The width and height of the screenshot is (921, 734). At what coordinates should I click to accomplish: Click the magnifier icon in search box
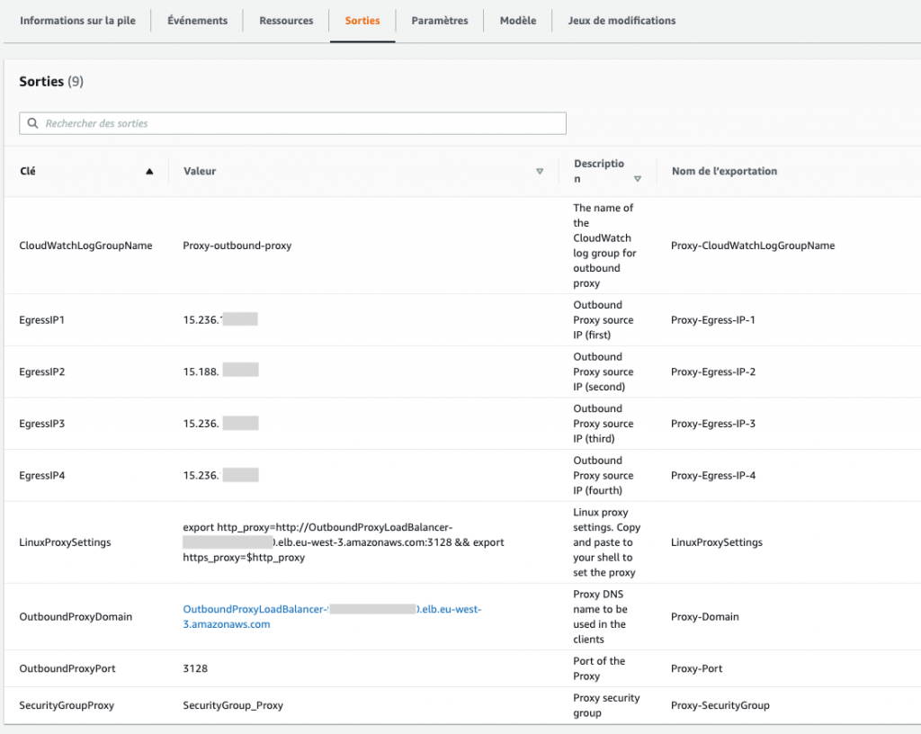point(33,123)
